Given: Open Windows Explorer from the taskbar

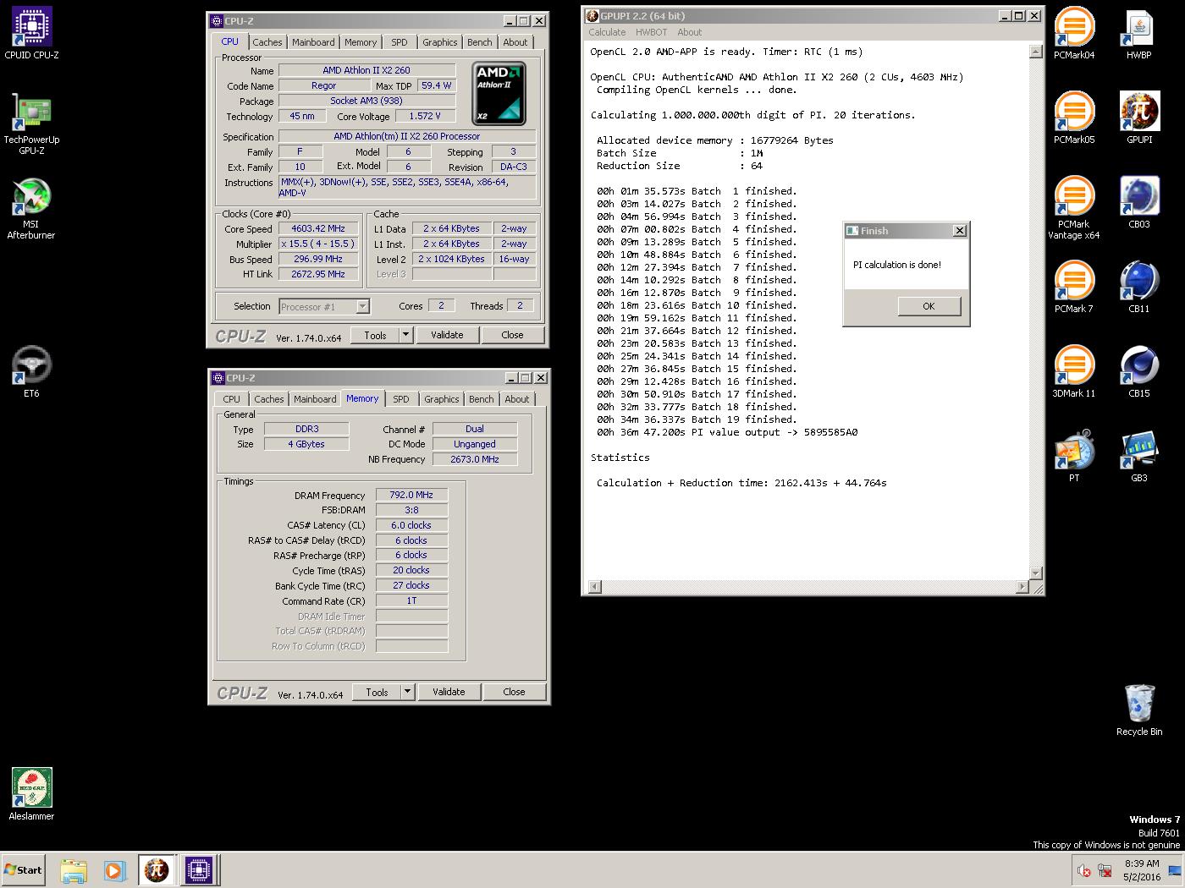Looking at the screenshot, I should (x=74, y=870).
